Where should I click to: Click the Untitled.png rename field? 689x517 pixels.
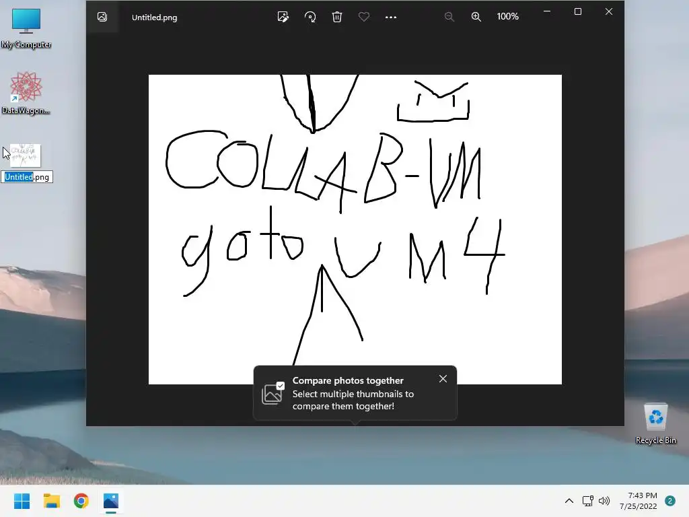pos(27,177)
